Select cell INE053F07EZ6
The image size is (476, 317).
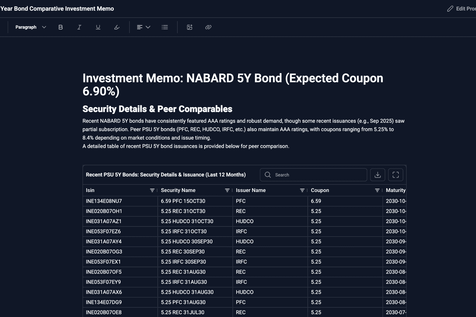(x=120, y=231)
